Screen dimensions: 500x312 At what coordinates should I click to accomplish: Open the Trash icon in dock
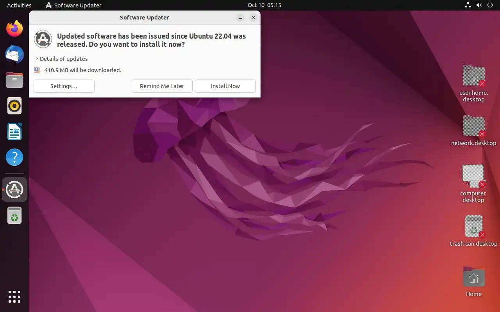click(14, 215)
